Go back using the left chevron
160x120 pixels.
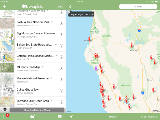[70, 7]
